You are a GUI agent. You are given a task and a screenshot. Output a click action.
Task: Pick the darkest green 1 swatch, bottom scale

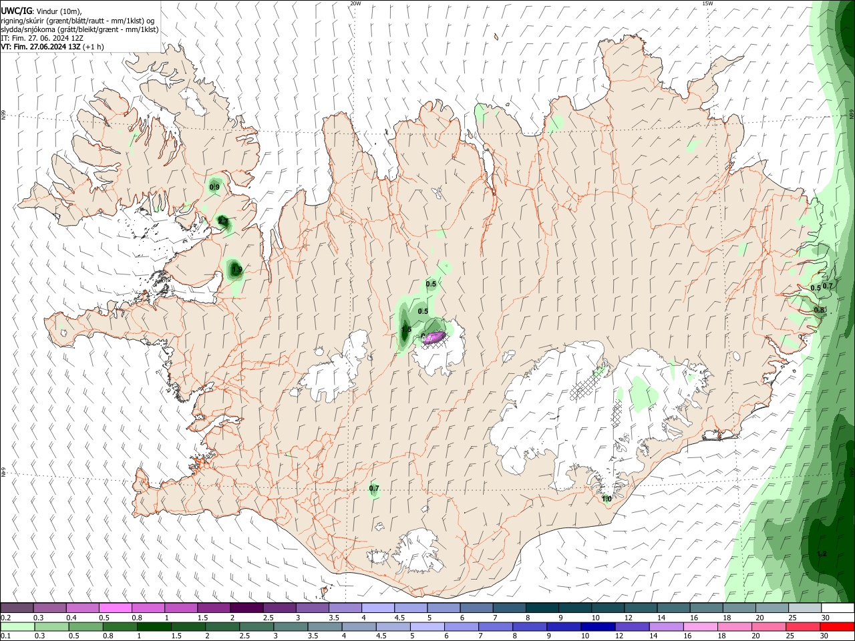[x=154, y=627]
